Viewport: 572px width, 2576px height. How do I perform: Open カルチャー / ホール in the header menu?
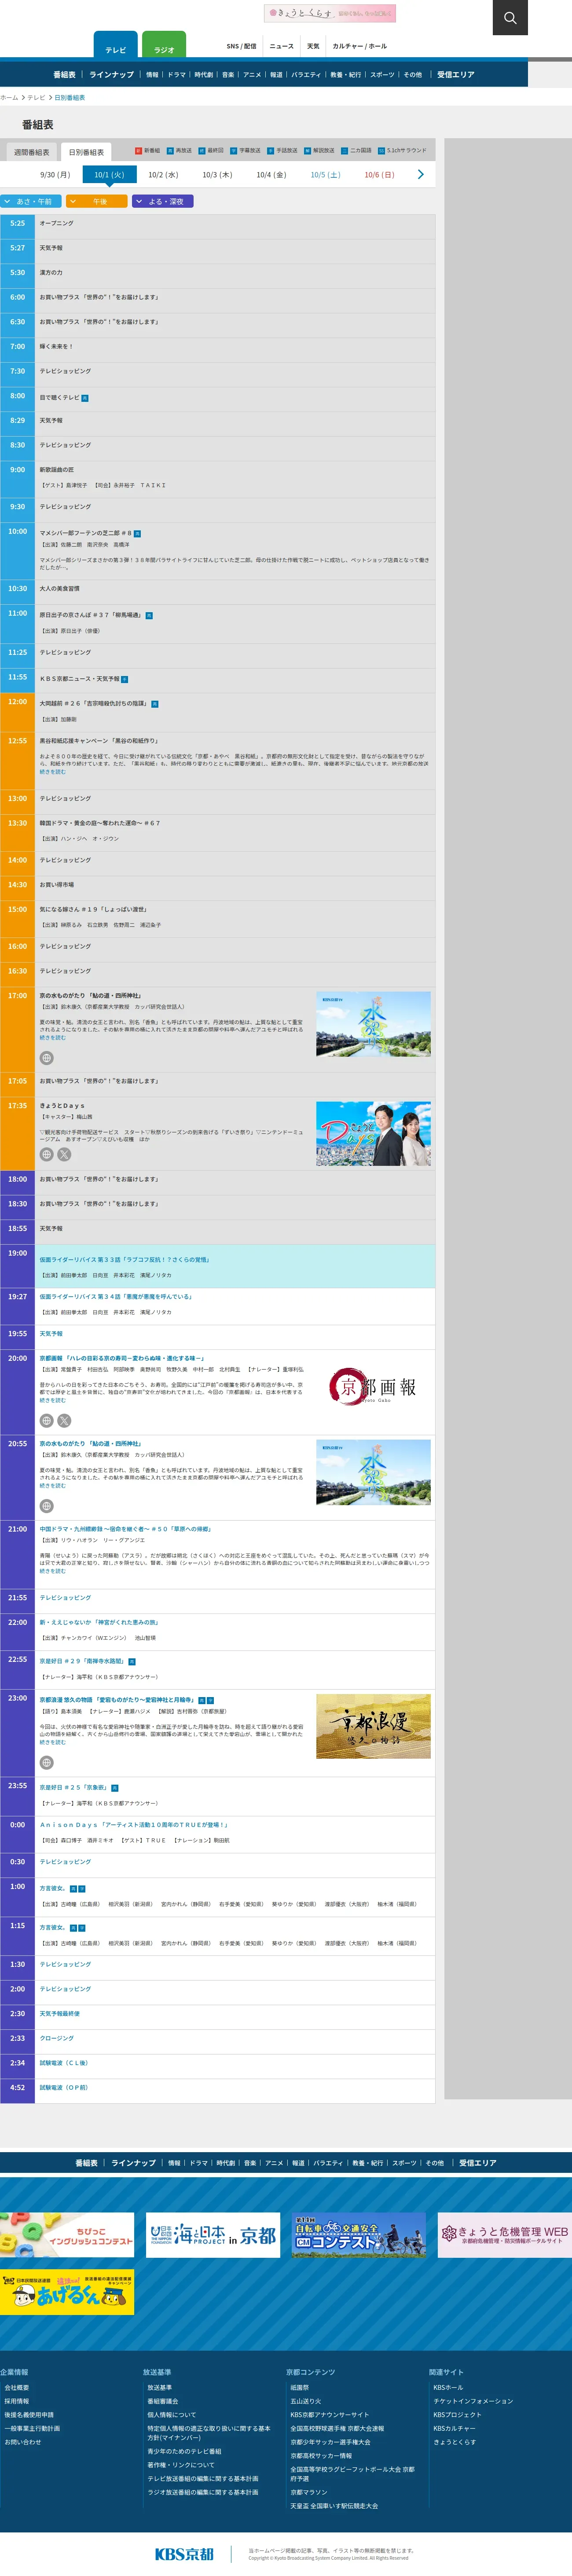tap(359, 46)
